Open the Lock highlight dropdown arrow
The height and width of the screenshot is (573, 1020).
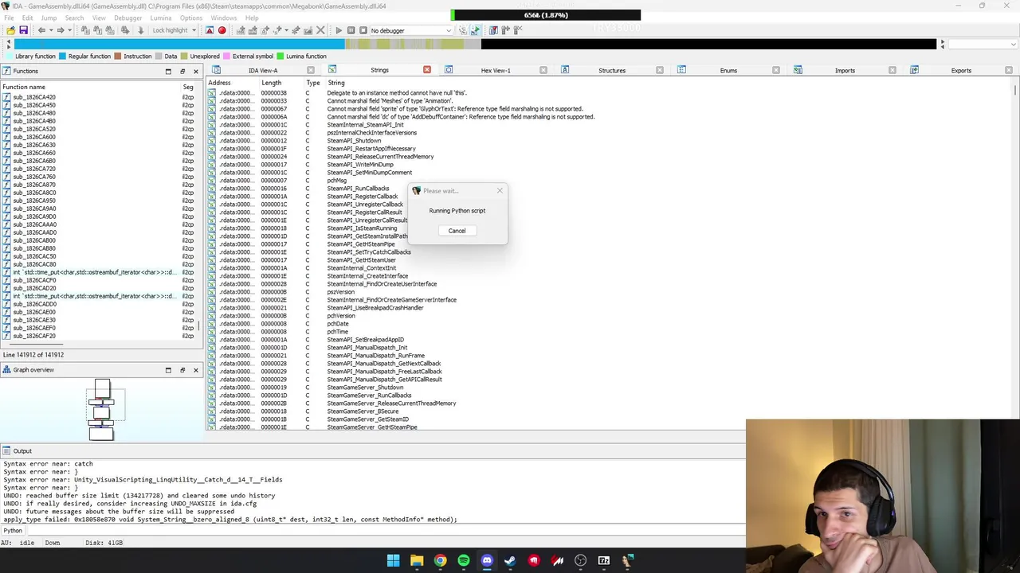point(194,30)
